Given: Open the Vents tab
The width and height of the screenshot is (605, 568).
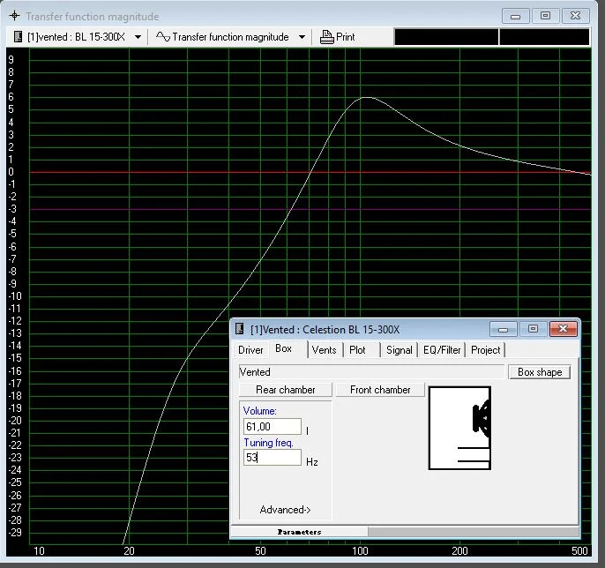Looking at the screenshot, I should pyautogui.click(x=324, y=350).
